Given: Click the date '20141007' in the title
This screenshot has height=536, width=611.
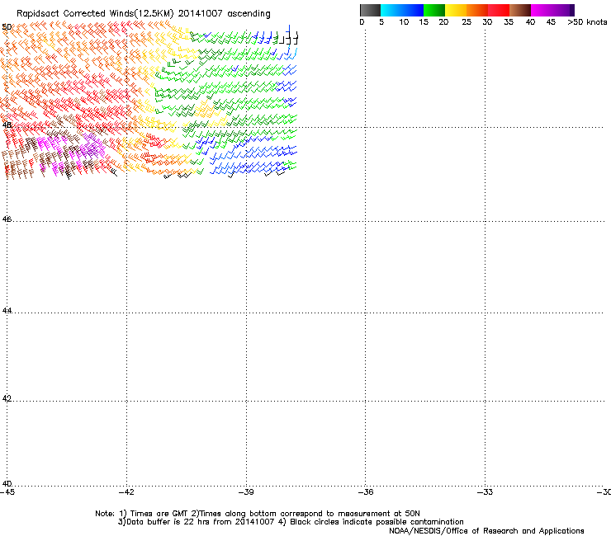Looking at the screenshot, I should [x=201, y=14].
